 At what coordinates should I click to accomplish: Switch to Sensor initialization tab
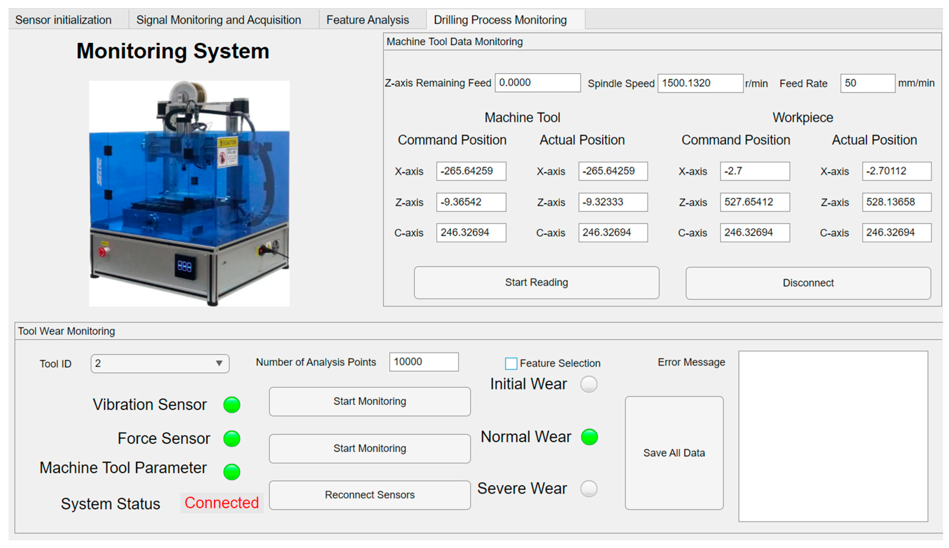pos(63,20)
